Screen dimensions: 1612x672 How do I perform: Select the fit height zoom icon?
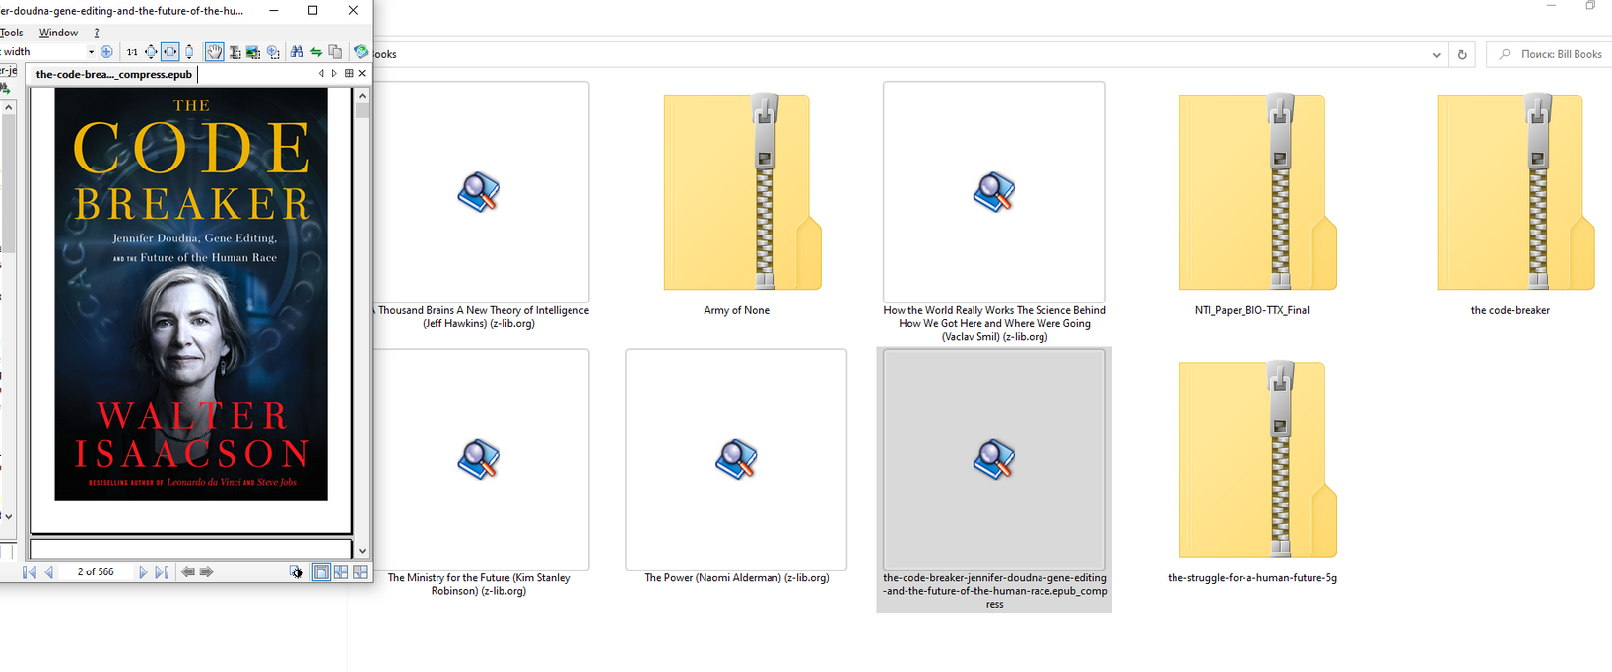(x=189, y=52)
